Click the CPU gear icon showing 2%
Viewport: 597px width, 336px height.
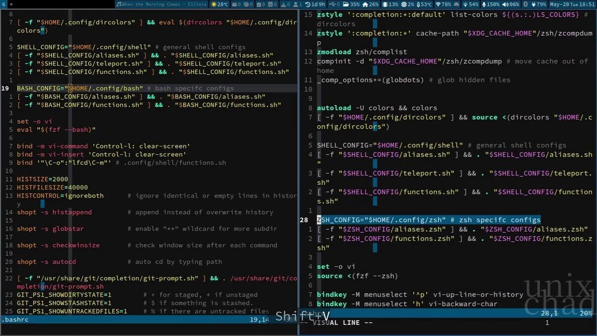pos(404,4)
